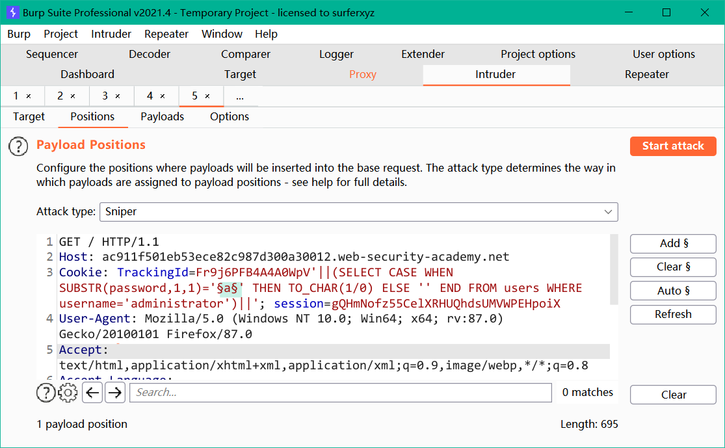This screenshot has height=448, width=725.
Task: Select the top-level Intruder tab
Action: pyautogui.click(x=495, y=74)
